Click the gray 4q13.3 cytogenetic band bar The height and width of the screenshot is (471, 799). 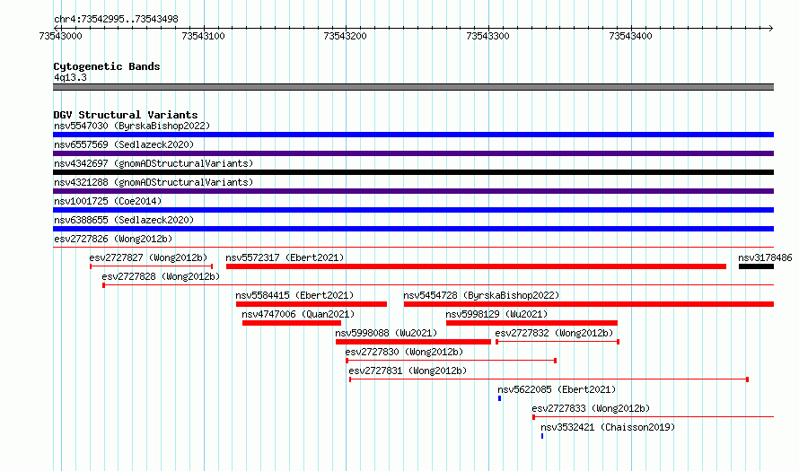(x=413, y=87)
